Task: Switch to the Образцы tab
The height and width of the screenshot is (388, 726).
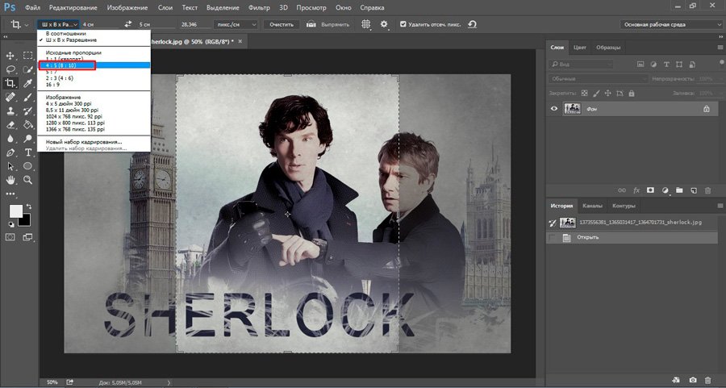Action: click(608, 48)
